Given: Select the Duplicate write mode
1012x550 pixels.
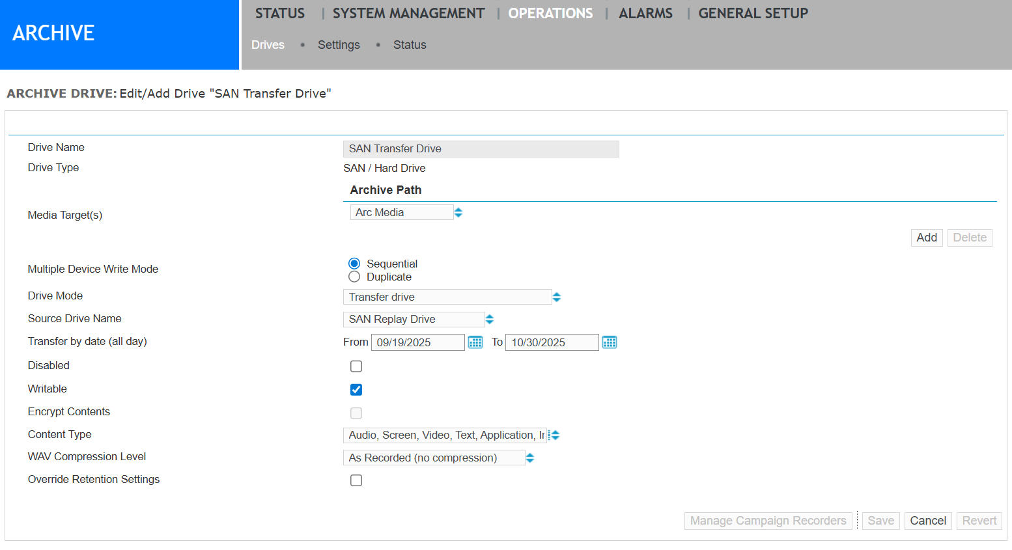Looking at the screenshot, I should pos(354,276).
